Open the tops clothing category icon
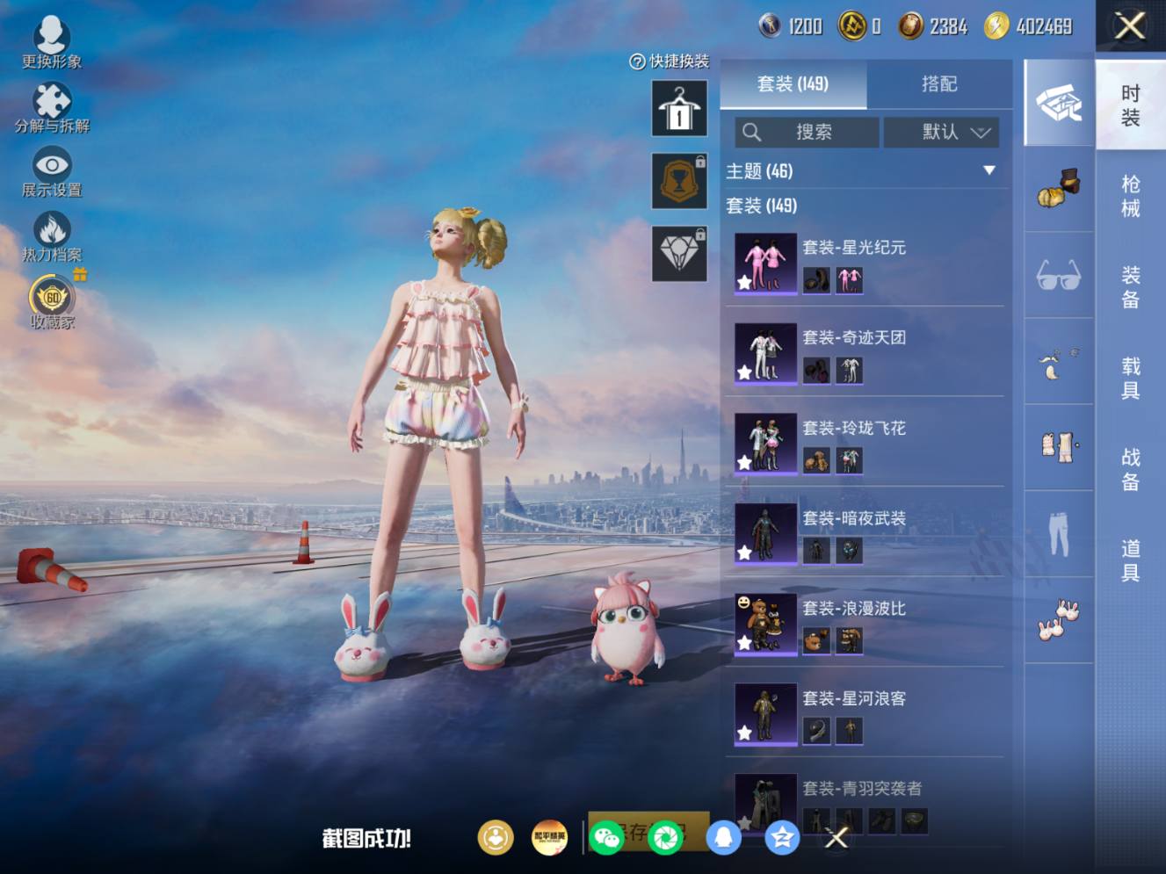The width and height of the screenshot is (1166, 874). point(1059,447)
